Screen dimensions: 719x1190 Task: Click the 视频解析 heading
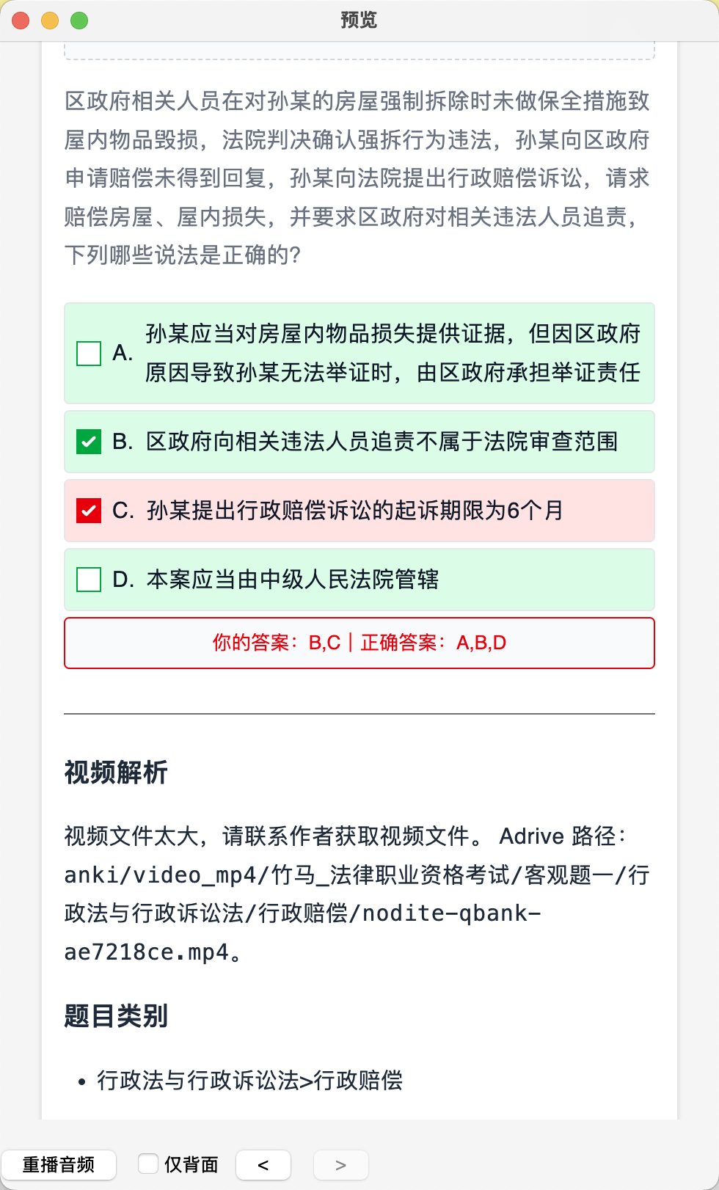point(116,773)
